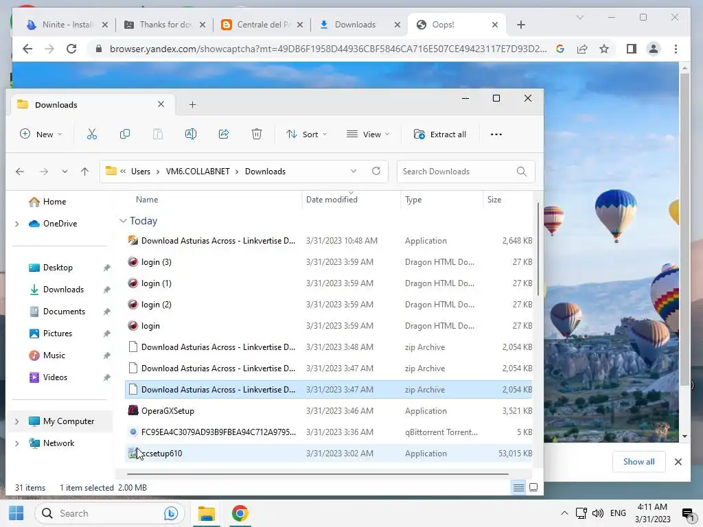The image size is (703, 527).
Task: Open Desktop in navigation pane
Action: point(58,268)
